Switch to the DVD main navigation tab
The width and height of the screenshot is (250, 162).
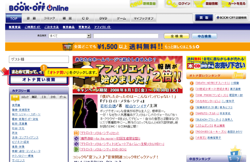point(103,18)
